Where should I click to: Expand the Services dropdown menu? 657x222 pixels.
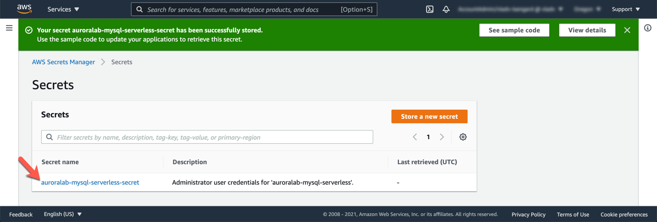coord(63,9)
